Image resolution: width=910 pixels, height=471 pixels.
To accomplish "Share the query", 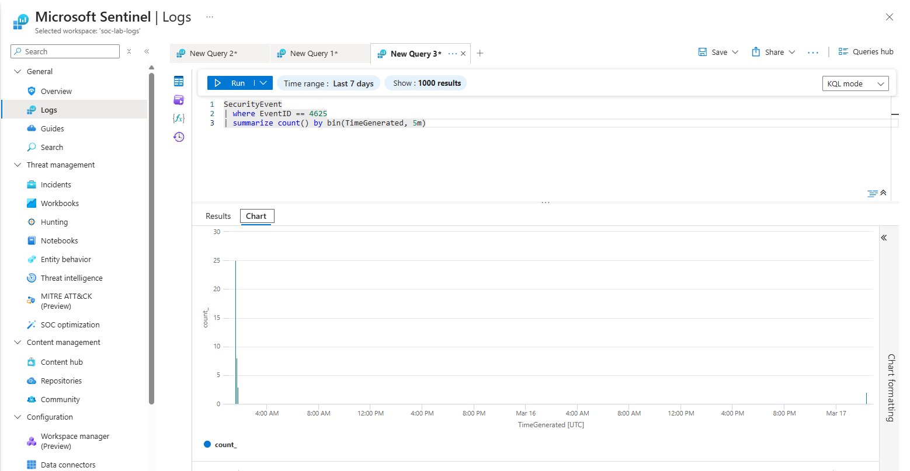I will point(767,52).
